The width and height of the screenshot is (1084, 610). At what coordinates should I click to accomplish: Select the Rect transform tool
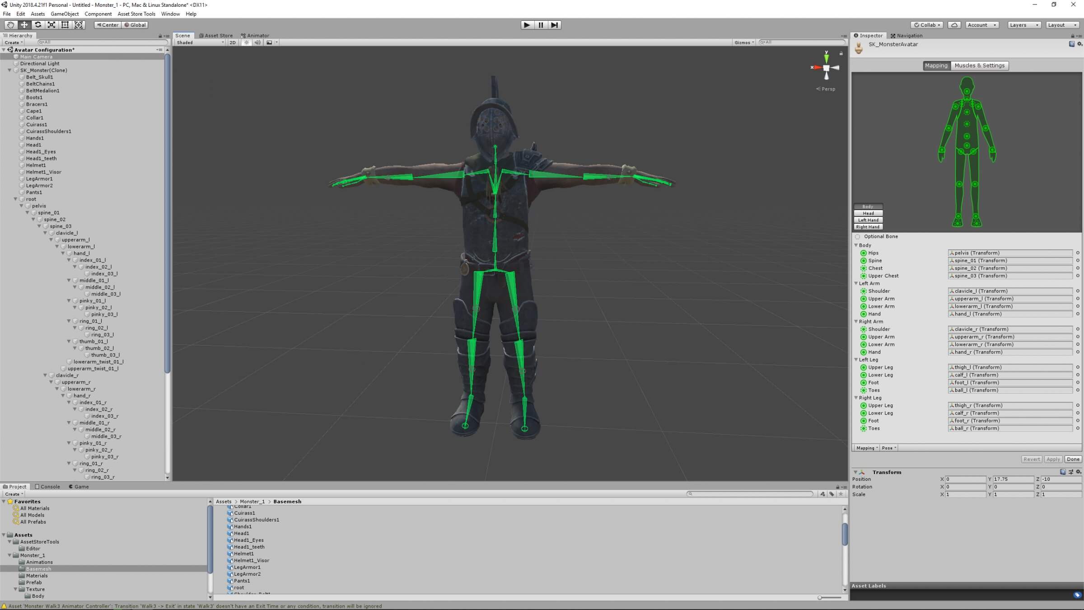click(65, 25)
